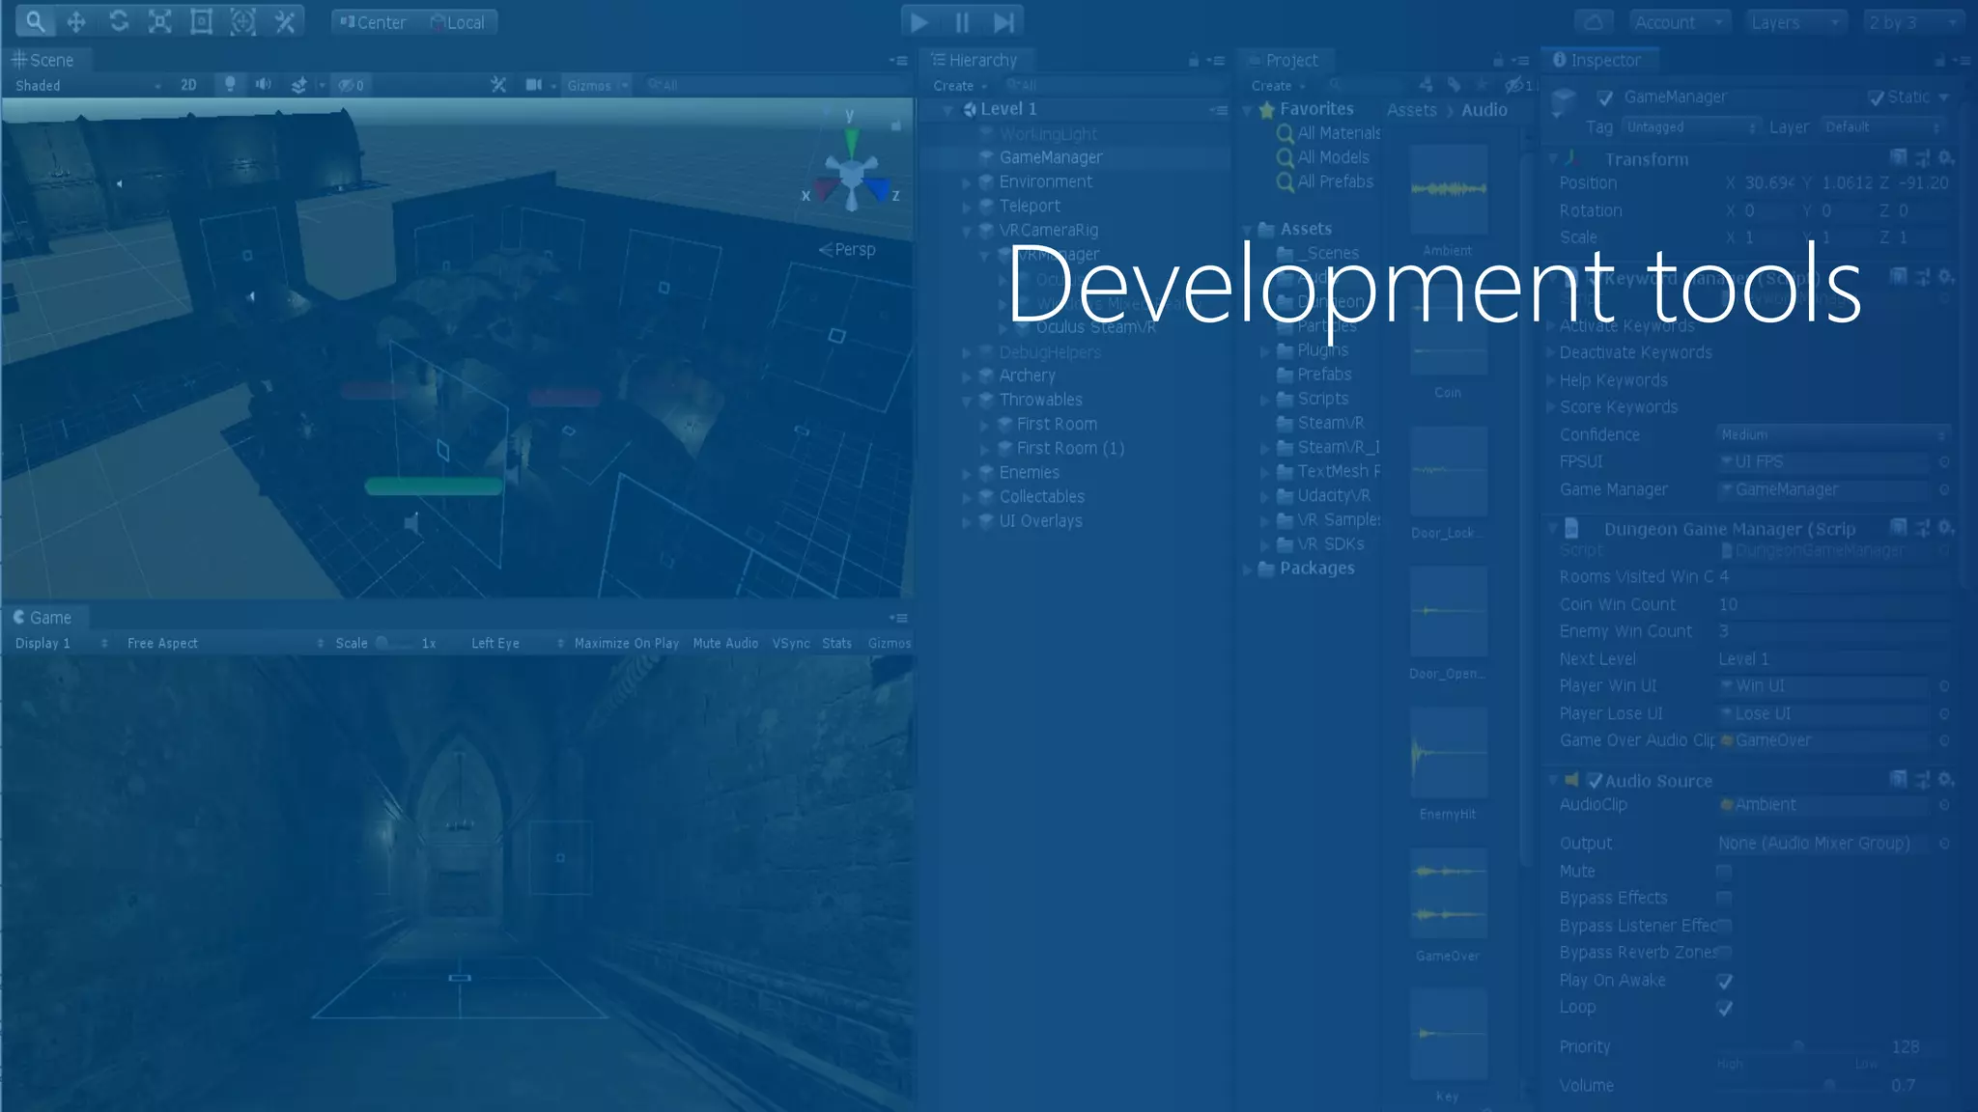
Task: Step one frame forward
Action: pos(1003,21)
